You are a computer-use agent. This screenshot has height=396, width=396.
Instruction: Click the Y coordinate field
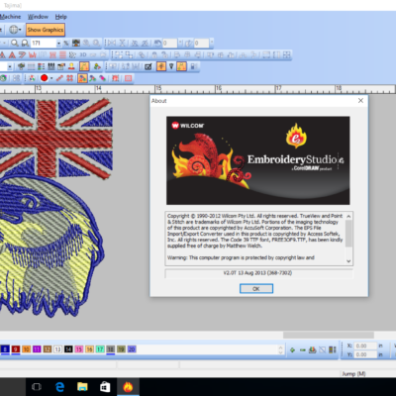coord(365,354)
